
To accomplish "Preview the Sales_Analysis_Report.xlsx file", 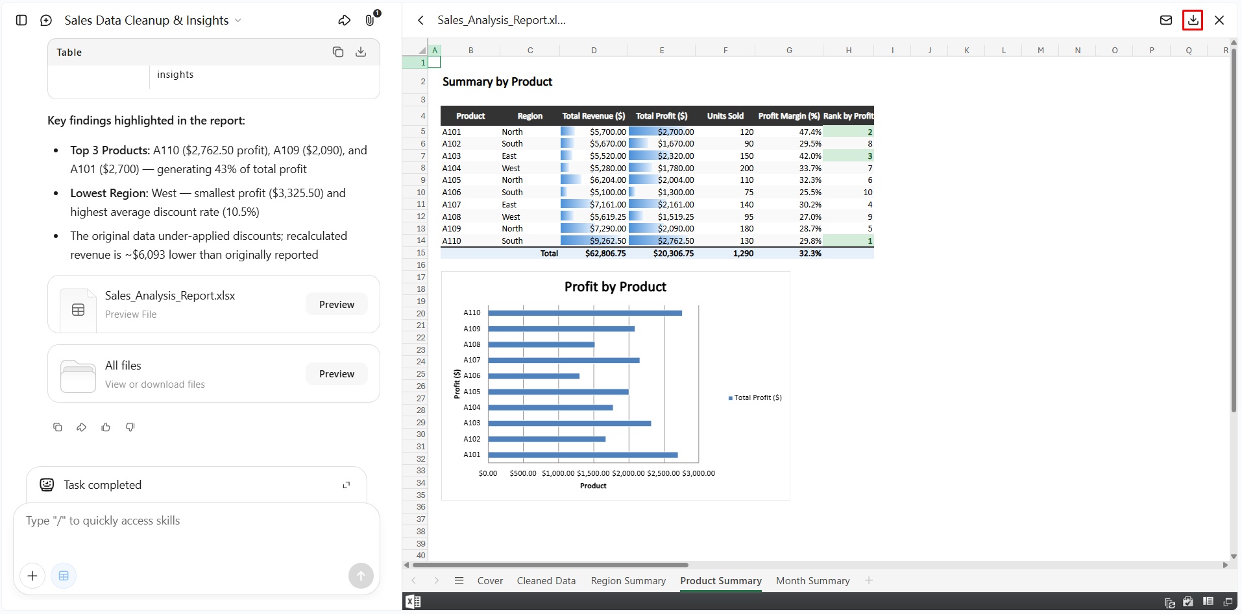I will 337,304.
